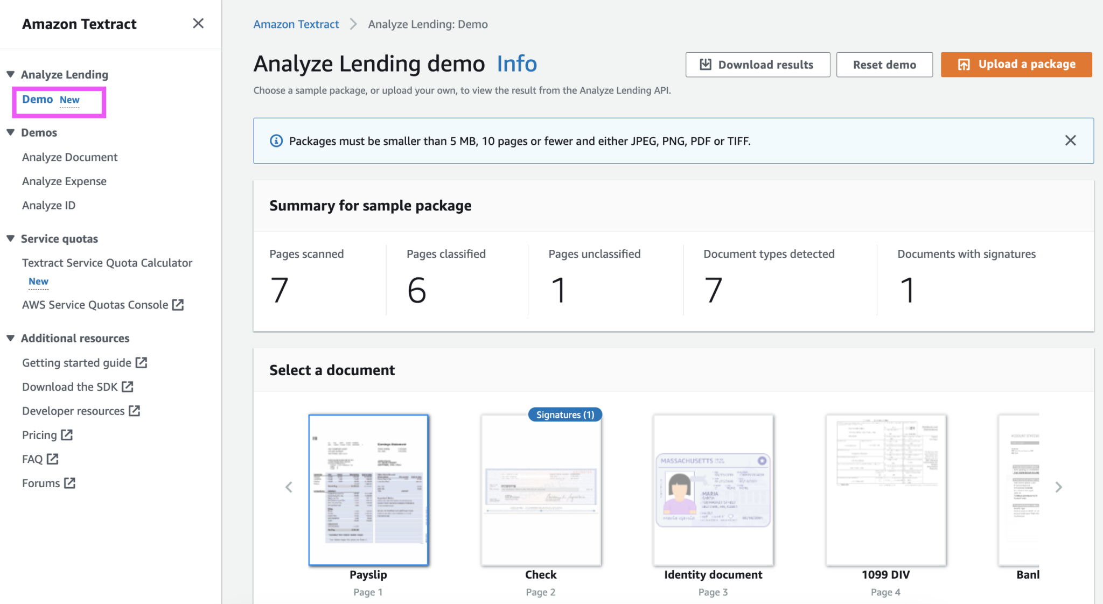This screenshot has height=604, width=1103.
Task: Select Analyze Expense in the sidebar
Action: pyautogui.click(x=64, y=181)
